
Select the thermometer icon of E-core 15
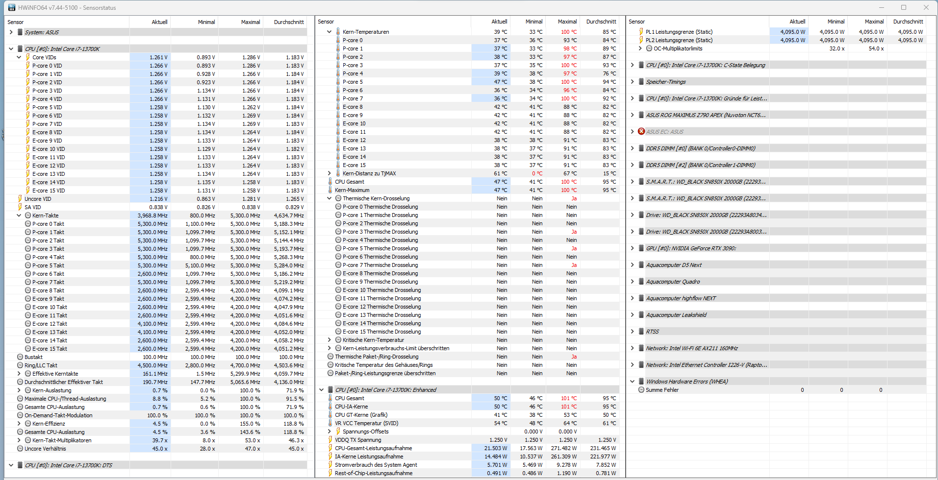coord(338,165)
